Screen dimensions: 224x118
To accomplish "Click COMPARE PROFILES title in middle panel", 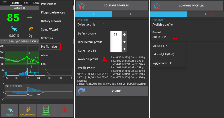I will pyautogui.click(x=116, y=6).
